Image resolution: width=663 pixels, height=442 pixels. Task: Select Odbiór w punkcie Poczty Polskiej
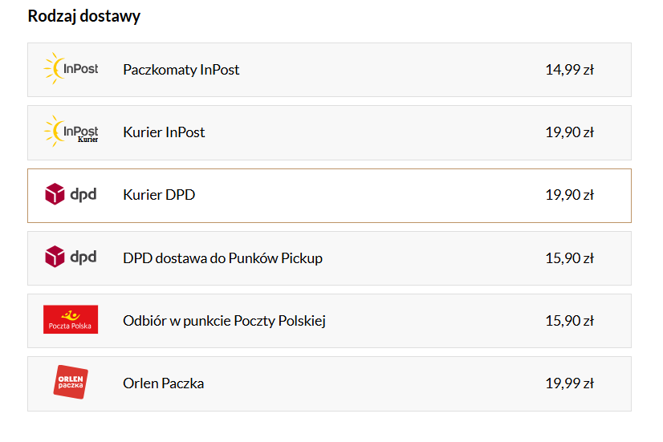pos(329,321)
